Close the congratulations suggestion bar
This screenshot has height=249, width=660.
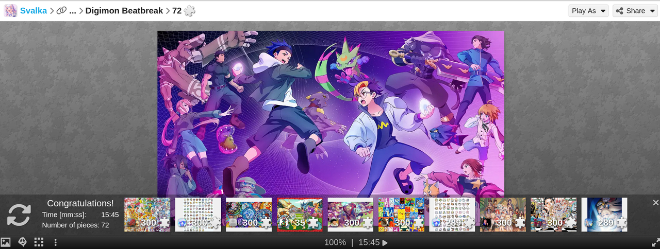click(x=655, y=203)
